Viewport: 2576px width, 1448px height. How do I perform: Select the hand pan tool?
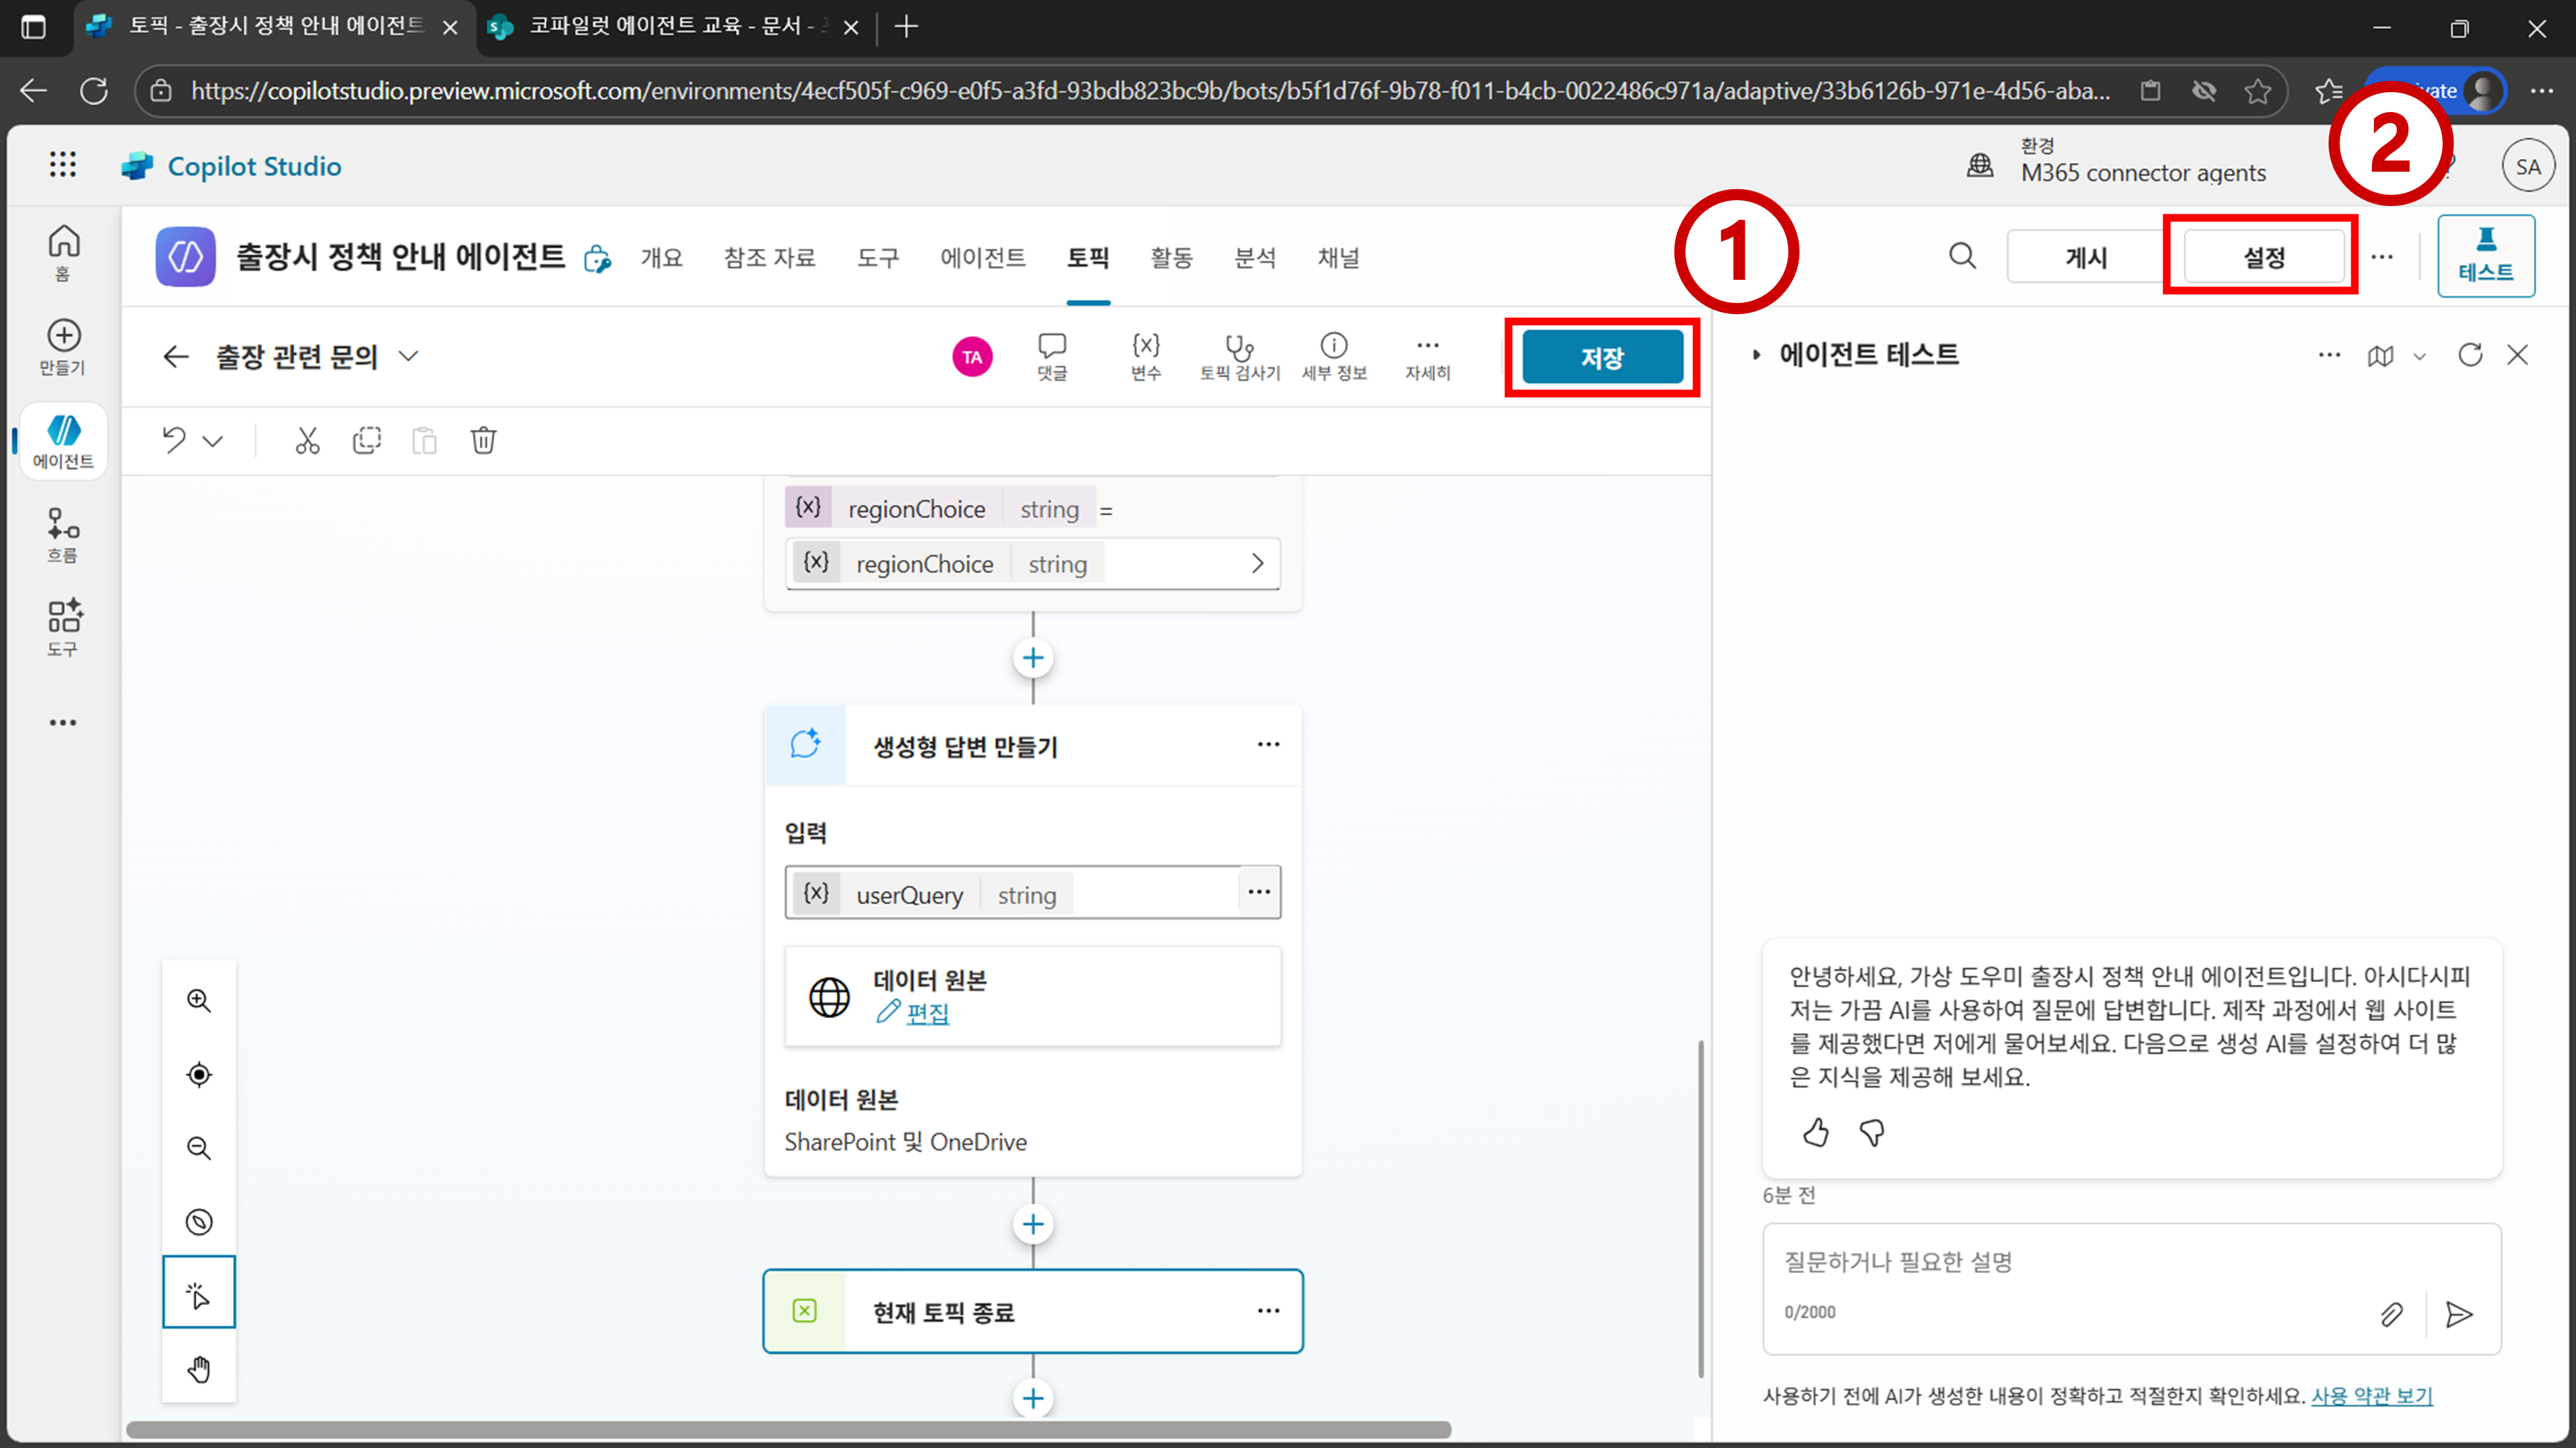point(199,1368)
